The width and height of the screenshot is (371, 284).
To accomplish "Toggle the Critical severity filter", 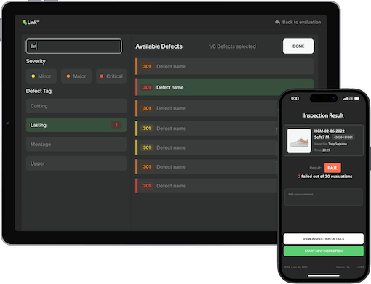I will 111,76.
